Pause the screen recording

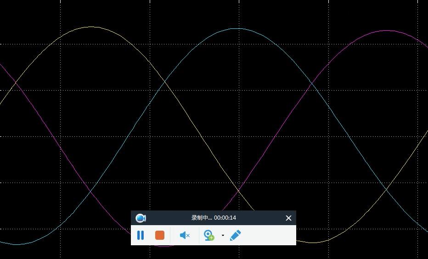(141, 235)
